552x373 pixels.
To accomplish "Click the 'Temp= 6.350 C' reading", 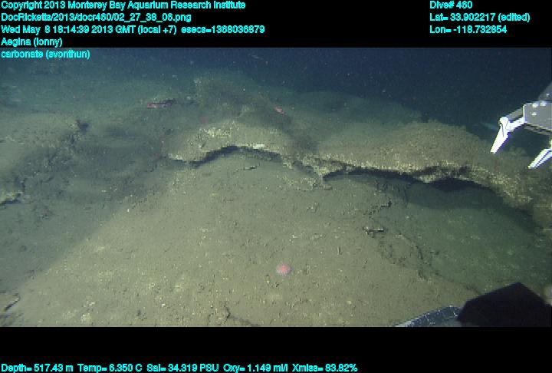I will click(x=110, y=368).
